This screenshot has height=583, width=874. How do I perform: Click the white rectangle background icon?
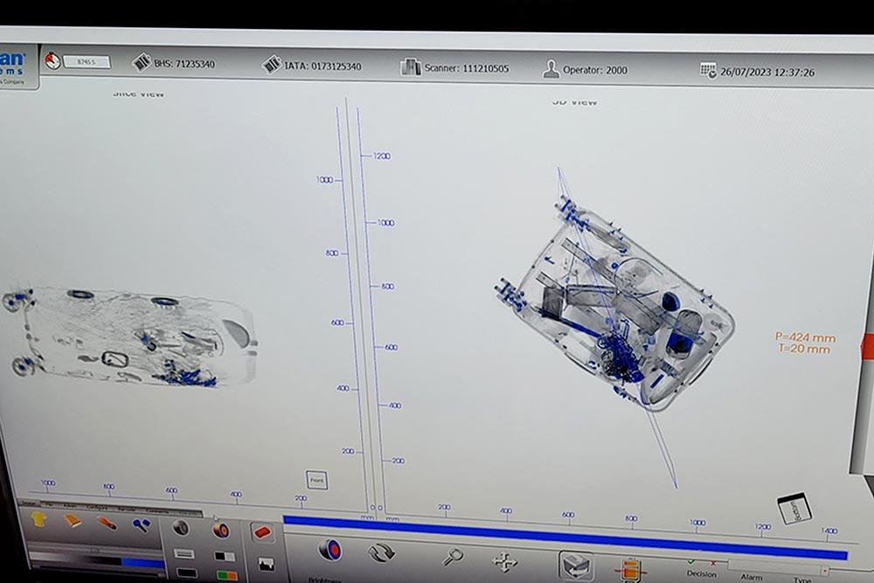coord(184,554)
